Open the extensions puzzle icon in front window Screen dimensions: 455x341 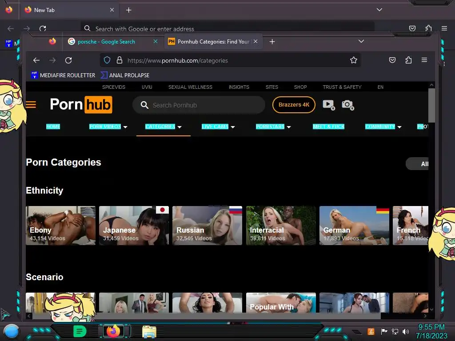pyautogui.click(x=408, y=60)
